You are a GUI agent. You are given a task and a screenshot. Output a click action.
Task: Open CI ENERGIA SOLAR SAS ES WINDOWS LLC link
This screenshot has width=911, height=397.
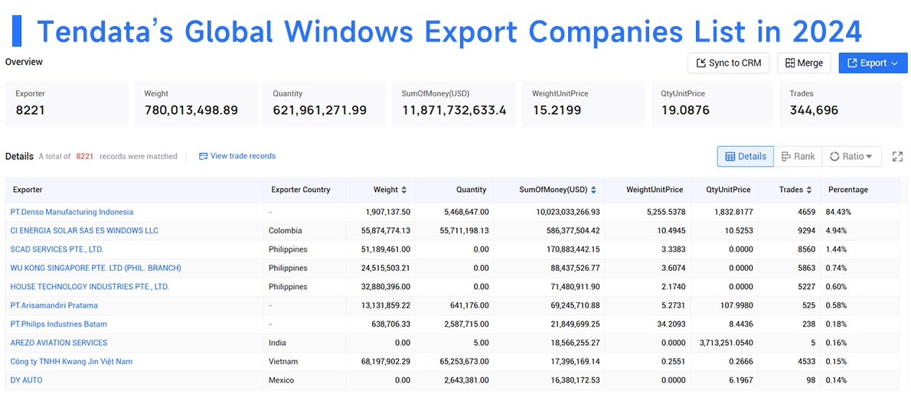click(x=84, y=230)
